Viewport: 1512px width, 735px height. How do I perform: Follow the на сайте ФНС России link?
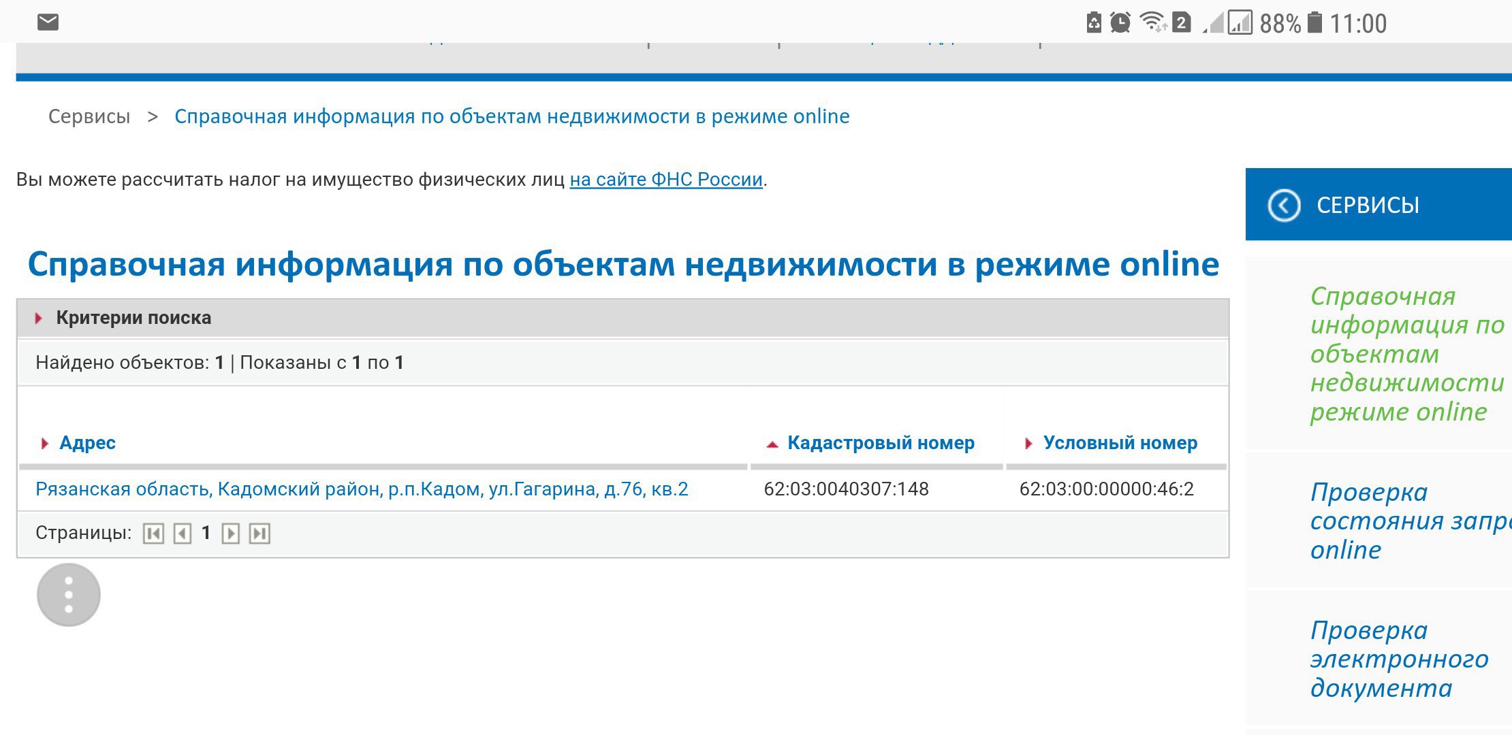tap(666, 180)
